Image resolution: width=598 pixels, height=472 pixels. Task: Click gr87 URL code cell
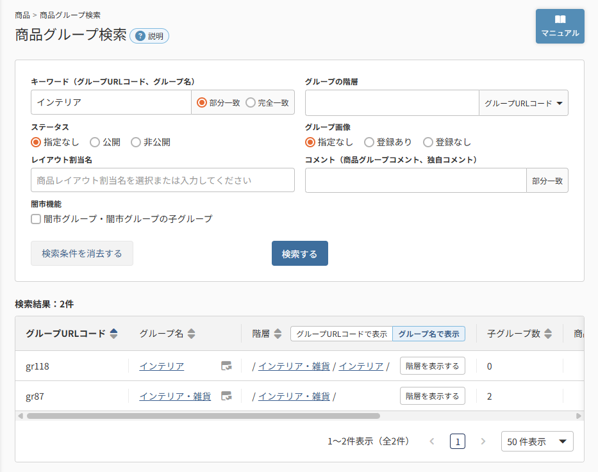tap(35, 396)
